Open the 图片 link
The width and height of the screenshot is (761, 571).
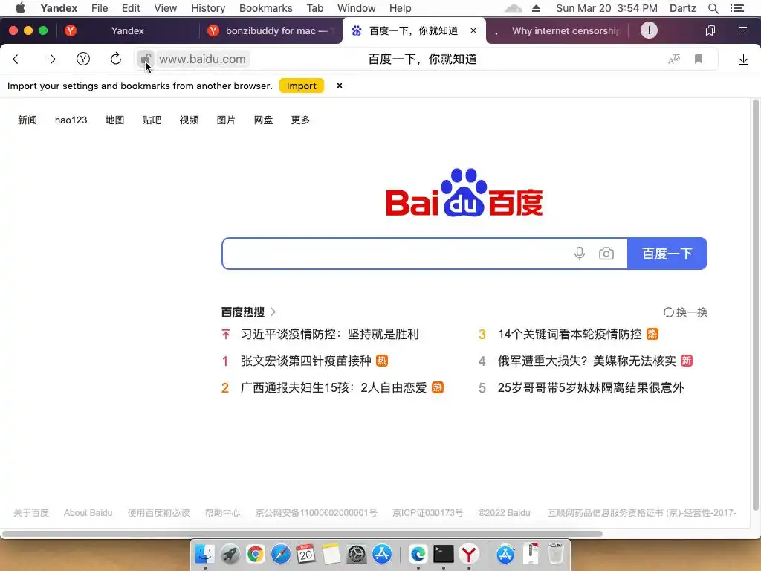226,120
